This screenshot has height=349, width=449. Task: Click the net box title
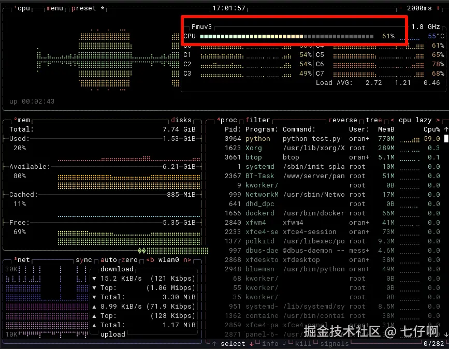click(x=23, y=260)
